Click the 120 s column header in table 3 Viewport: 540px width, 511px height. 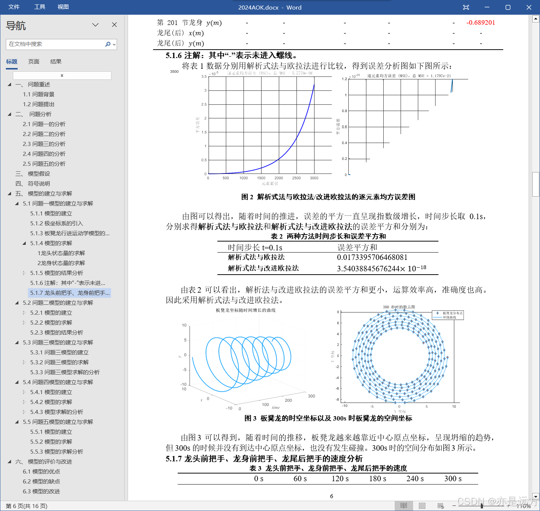pos(340,479)
